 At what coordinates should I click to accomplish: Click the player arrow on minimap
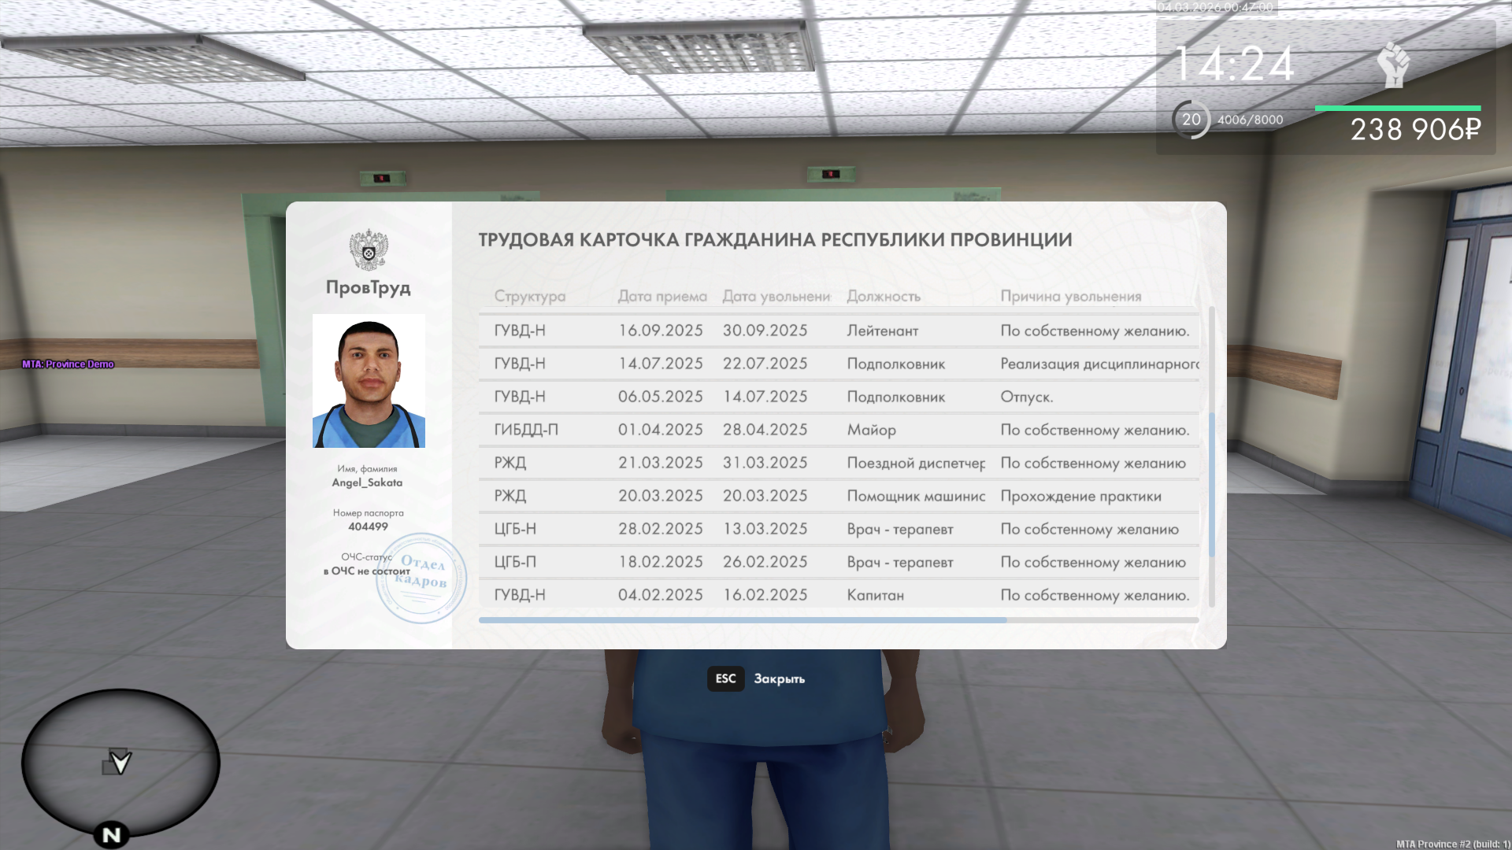(x=120, y=762)
